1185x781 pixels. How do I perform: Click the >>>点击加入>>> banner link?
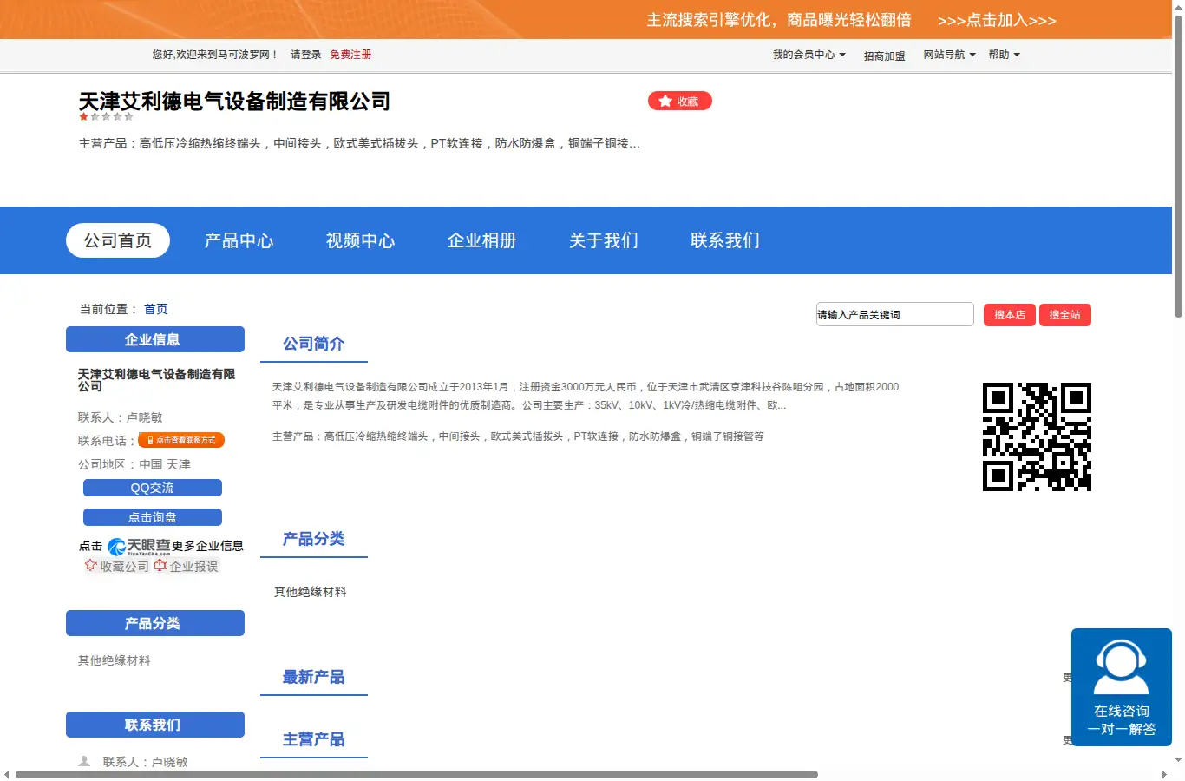pyautogui.click(x=997, y=20)
